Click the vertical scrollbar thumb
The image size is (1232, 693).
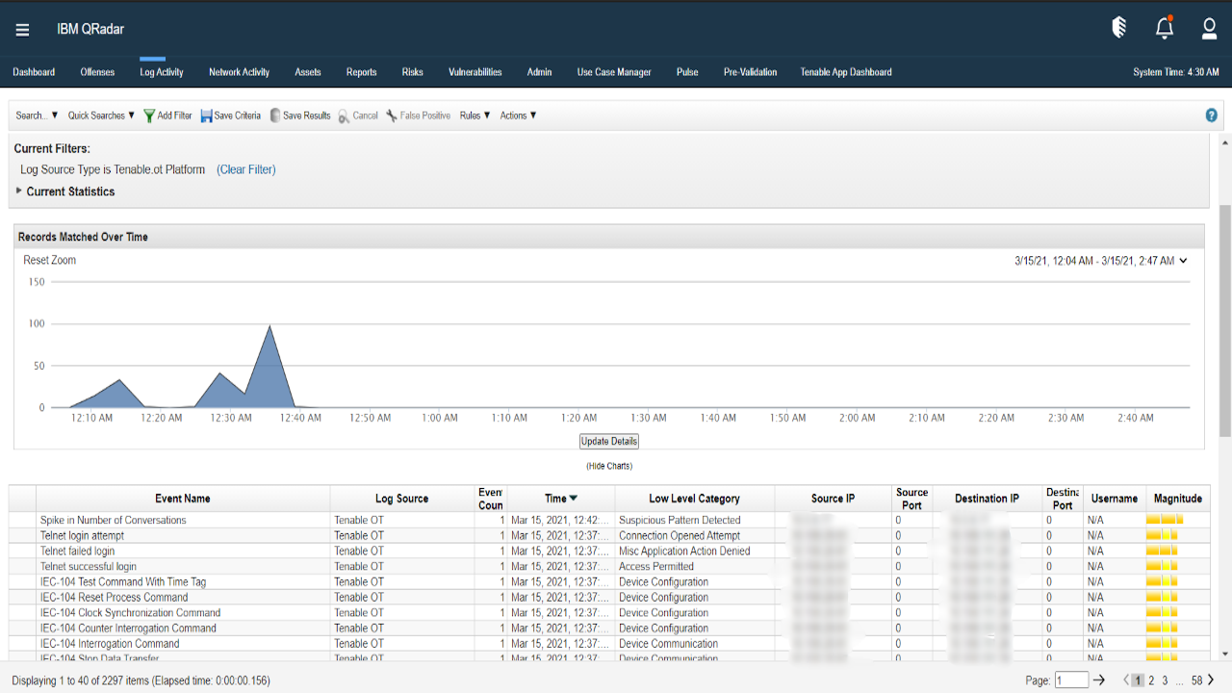pos(1225,320)
